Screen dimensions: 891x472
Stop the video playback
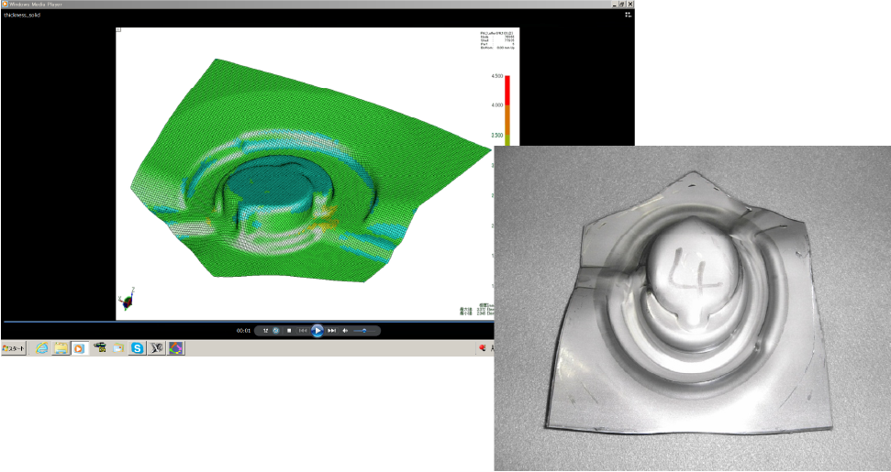(x=289, y=331)
